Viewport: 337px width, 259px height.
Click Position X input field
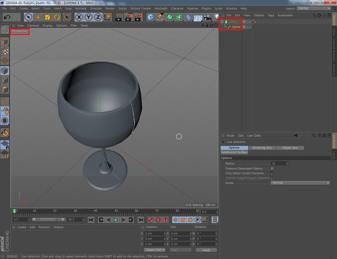point(155,233)
